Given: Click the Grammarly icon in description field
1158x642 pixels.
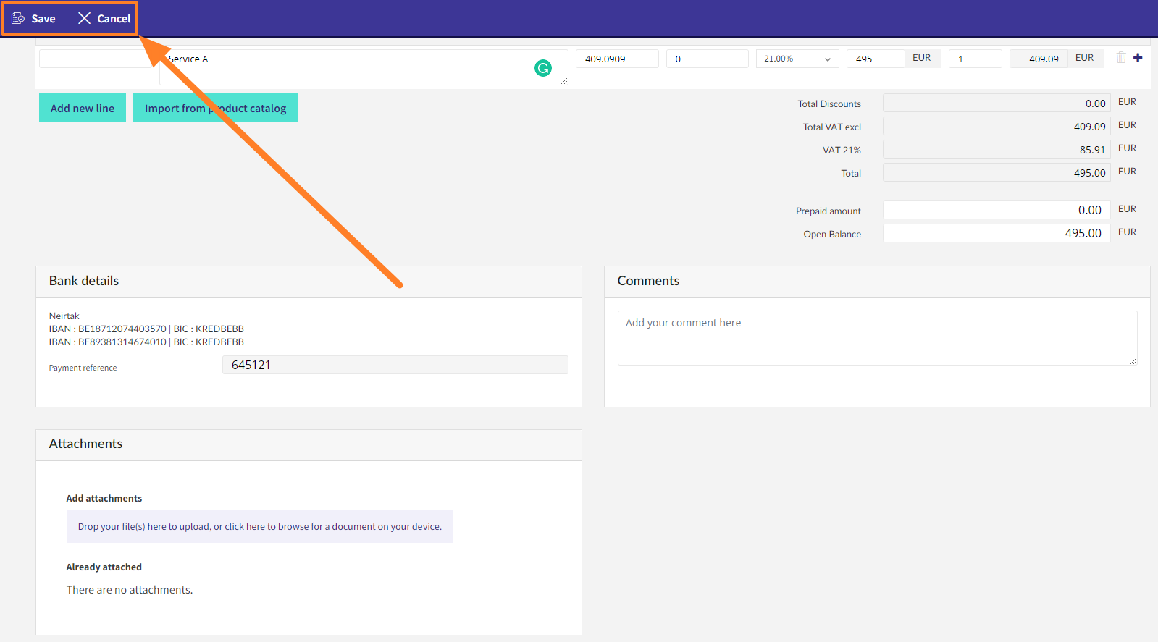Looking at the screenshot, I should (x=543, y=68).
